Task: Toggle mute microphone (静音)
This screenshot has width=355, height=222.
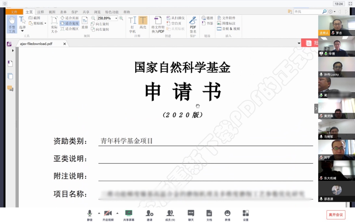Action: [89, 215]
